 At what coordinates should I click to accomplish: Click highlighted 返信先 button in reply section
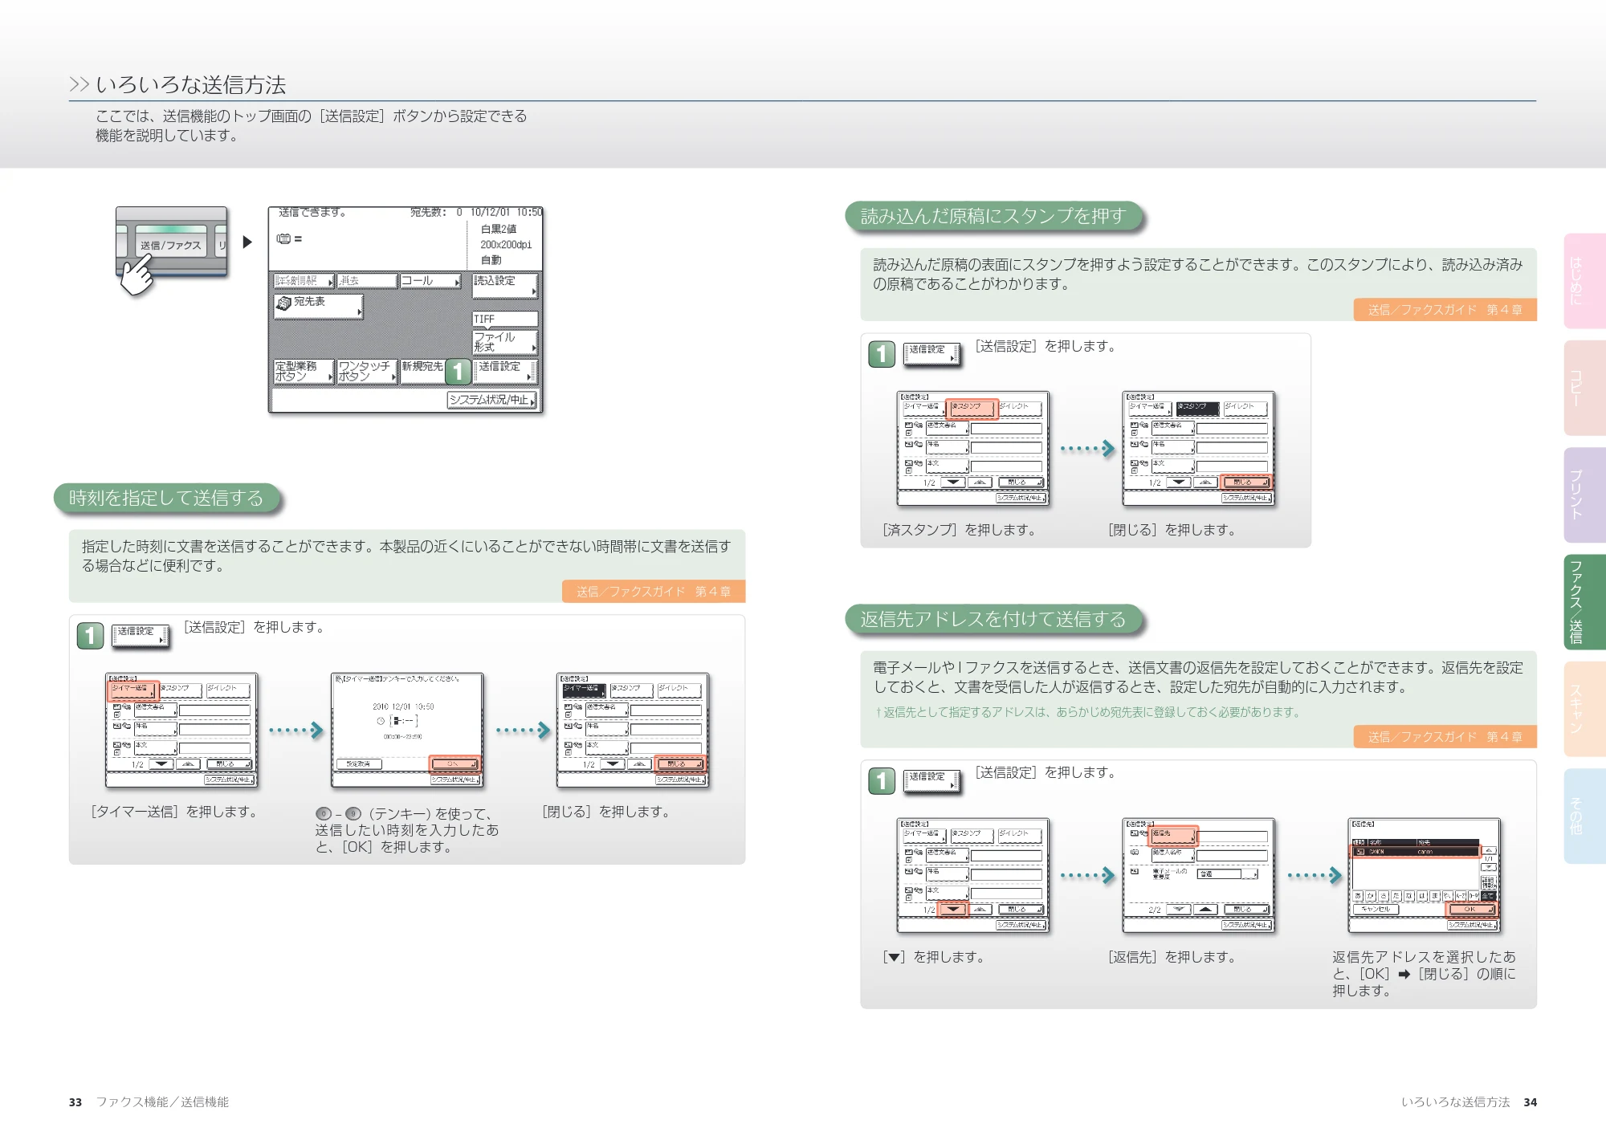pos(1173,836)
